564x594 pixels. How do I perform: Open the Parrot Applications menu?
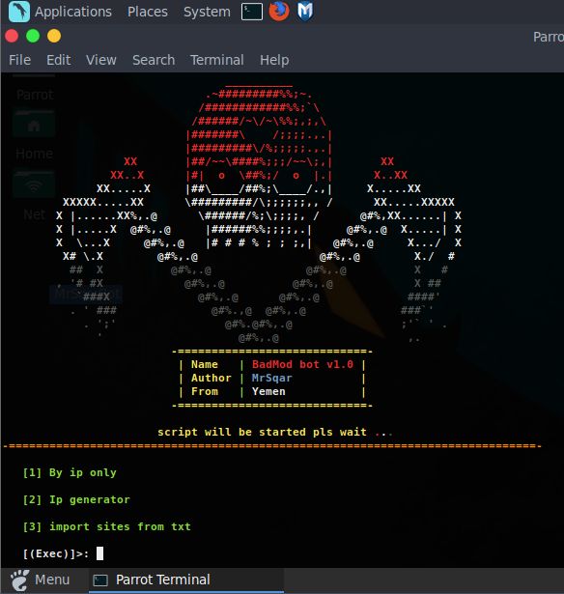click(73, 12)
